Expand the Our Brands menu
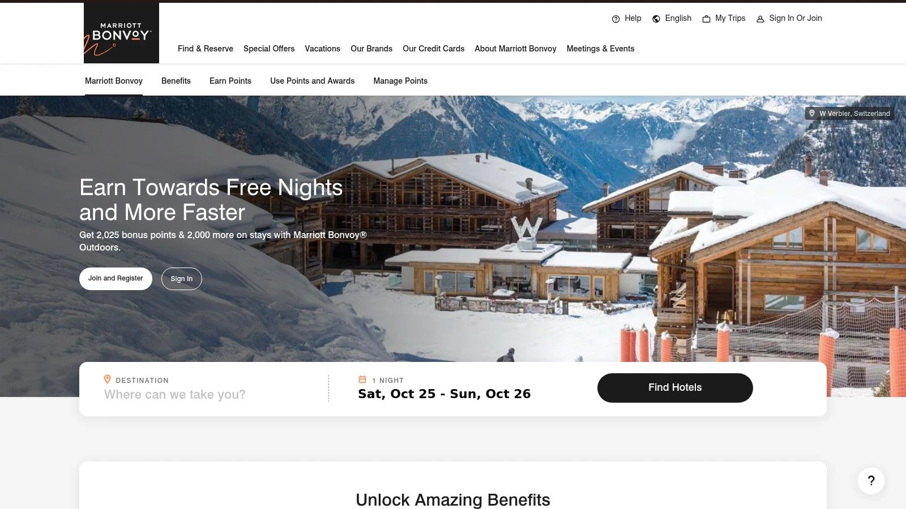The width and height of the screenshot is (906, 509). point(371,49)
